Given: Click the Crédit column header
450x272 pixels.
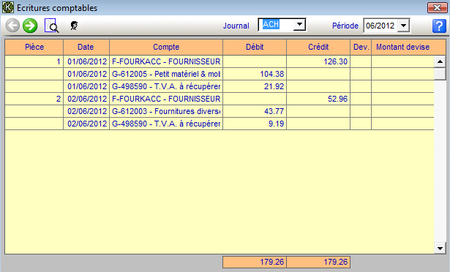Looking at the screenshot, I should 318,47.
